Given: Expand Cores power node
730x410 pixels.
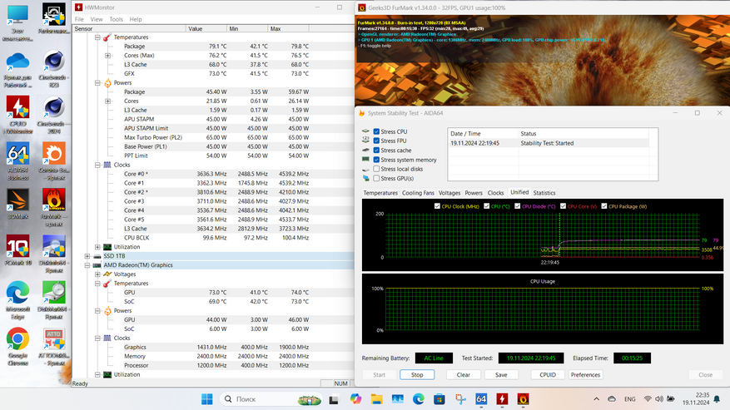Looking at the screenshot, I should click(107, 101).
